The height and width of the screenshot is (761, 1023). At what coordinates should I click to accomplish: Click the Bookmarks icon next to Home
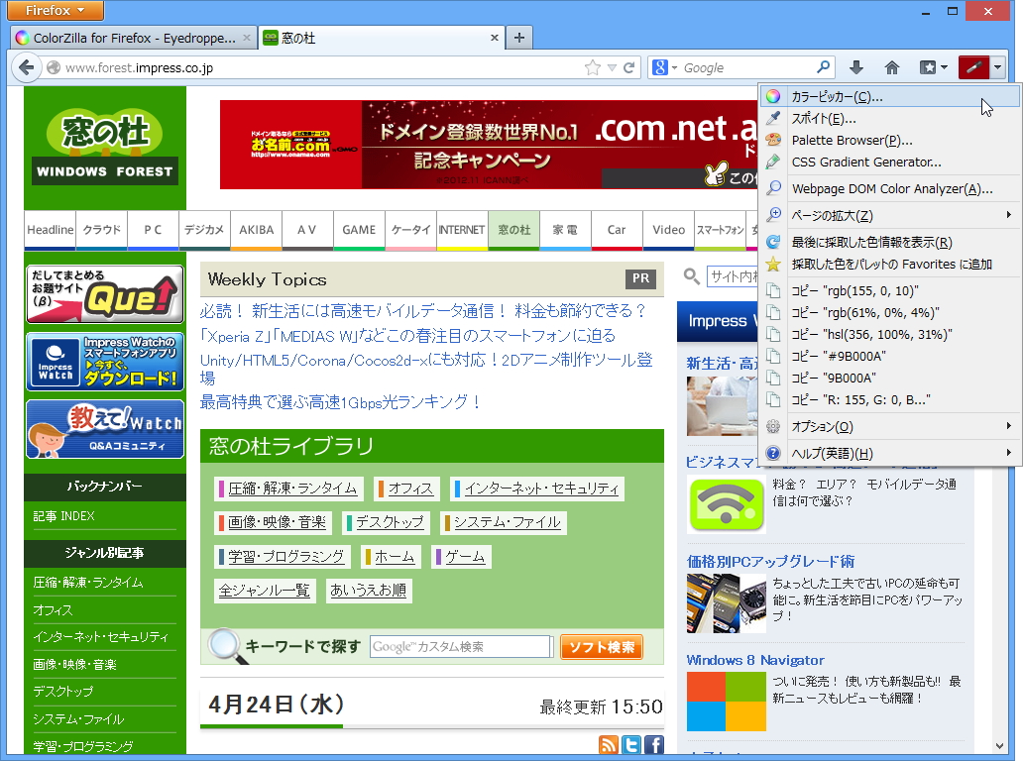929,66
